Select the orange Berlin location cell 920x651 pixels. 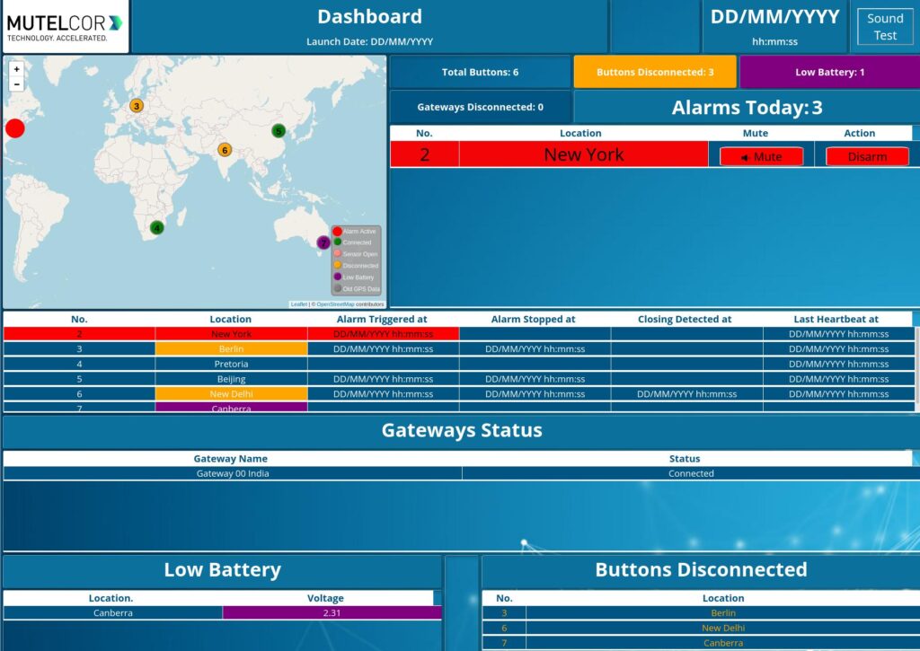pyautogui.click(x=231, y=349)
